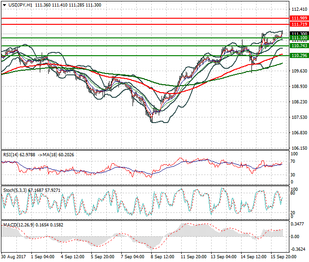Click the 4 Sep 12:00 time label
This screenshot has height=262, width=309.
[x=73, y=257]
